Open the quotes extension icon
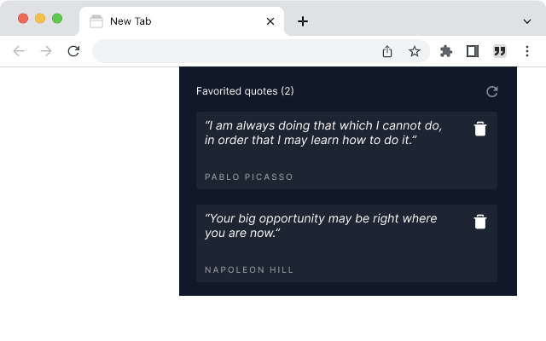Screen dimensions: 546x341 500,51
